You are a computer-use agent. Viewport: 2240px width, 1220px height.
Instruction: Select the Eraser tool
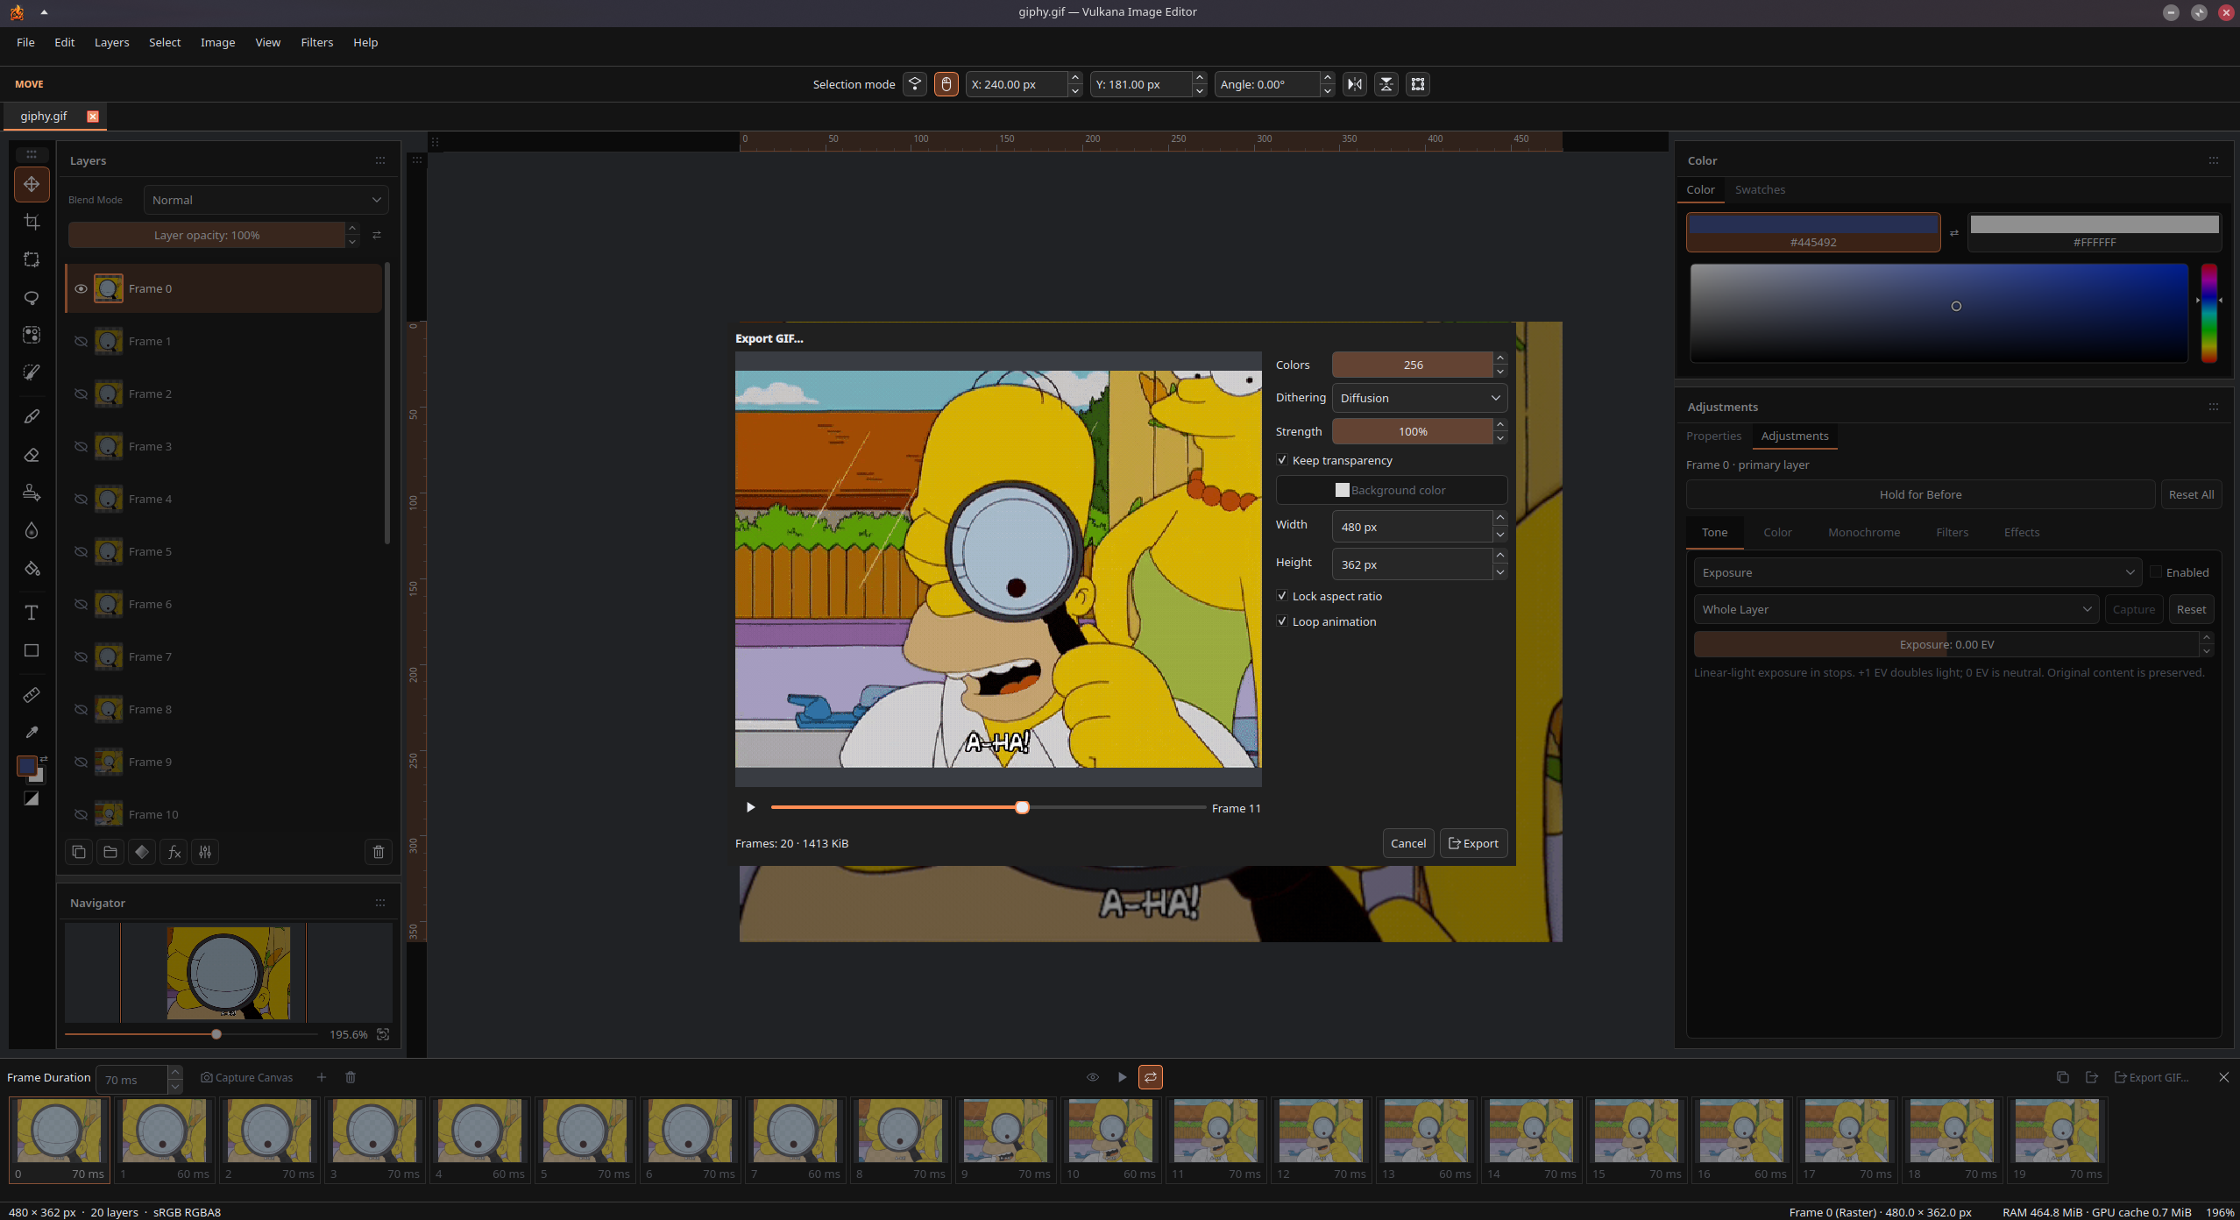click(32, 455)
